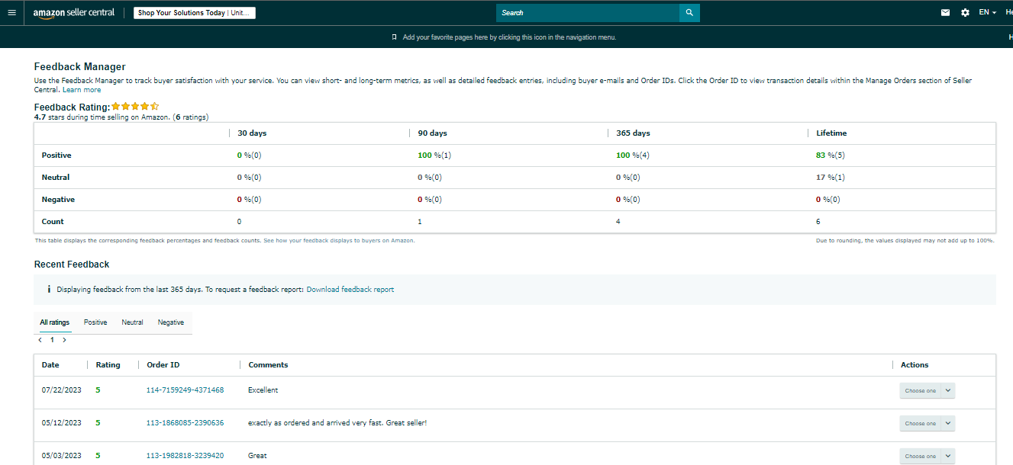The height and width of the screenshot is (465, 1013).
Task: Click the Comments column header
Action: (268, 365)
